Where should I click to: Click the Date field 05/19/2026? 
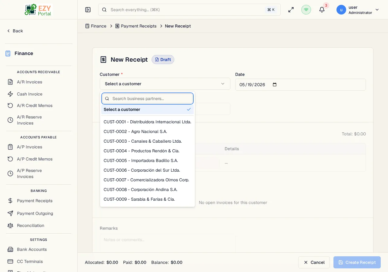tap(300, 85)
